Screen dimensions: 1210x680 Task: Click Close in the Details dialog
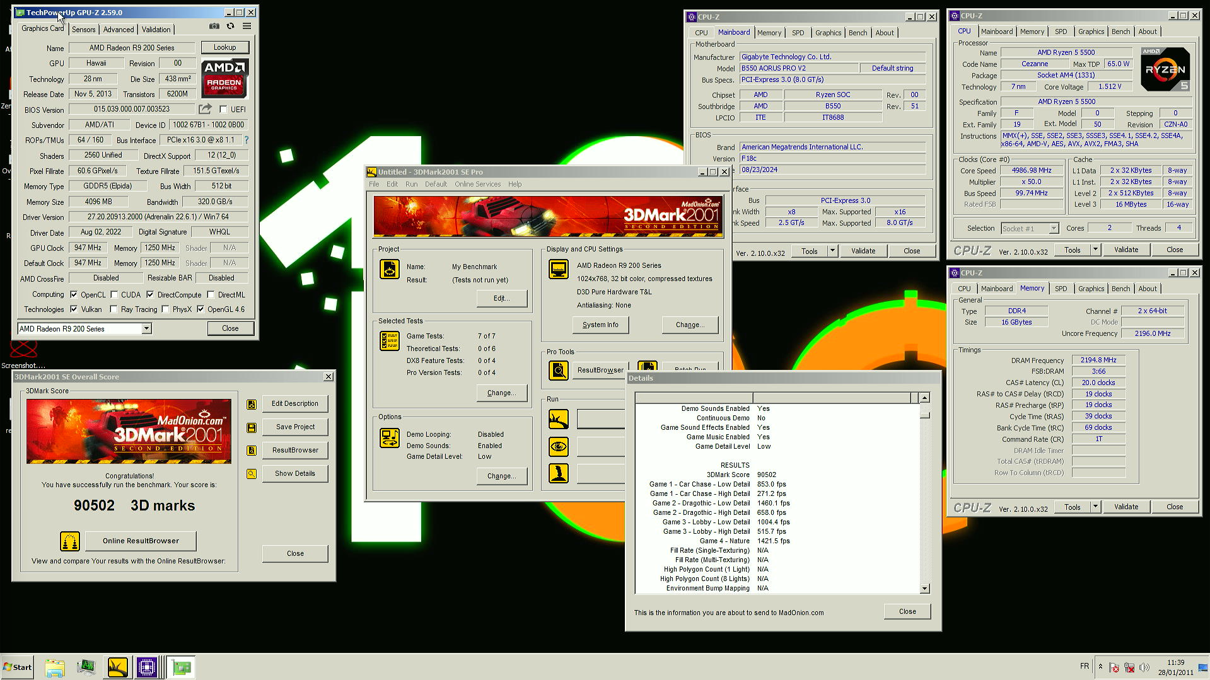pos(907,612)
